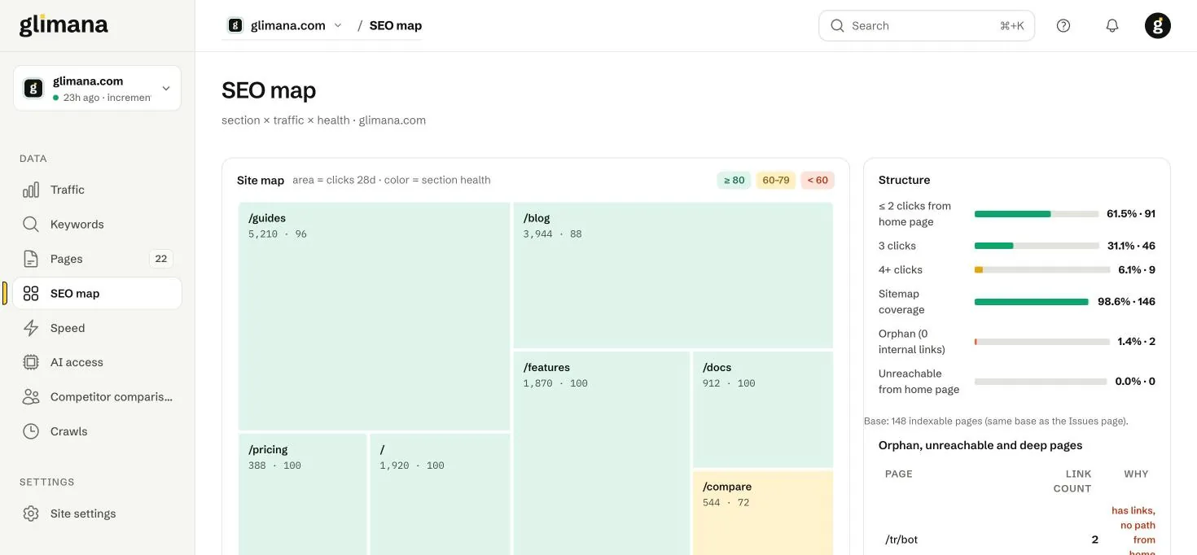The height and width of the screenshot is (555, 1197).
Task: Click the red < 60 legend swatch
Action: [x=818, y=180]
